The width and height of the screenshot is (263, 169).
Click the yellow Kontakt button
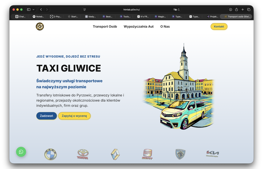[x=219, y=26]
